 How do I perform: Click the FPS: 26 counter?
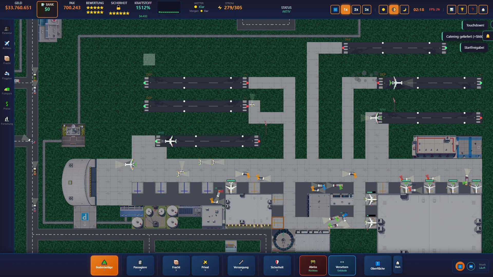(434, 9)
